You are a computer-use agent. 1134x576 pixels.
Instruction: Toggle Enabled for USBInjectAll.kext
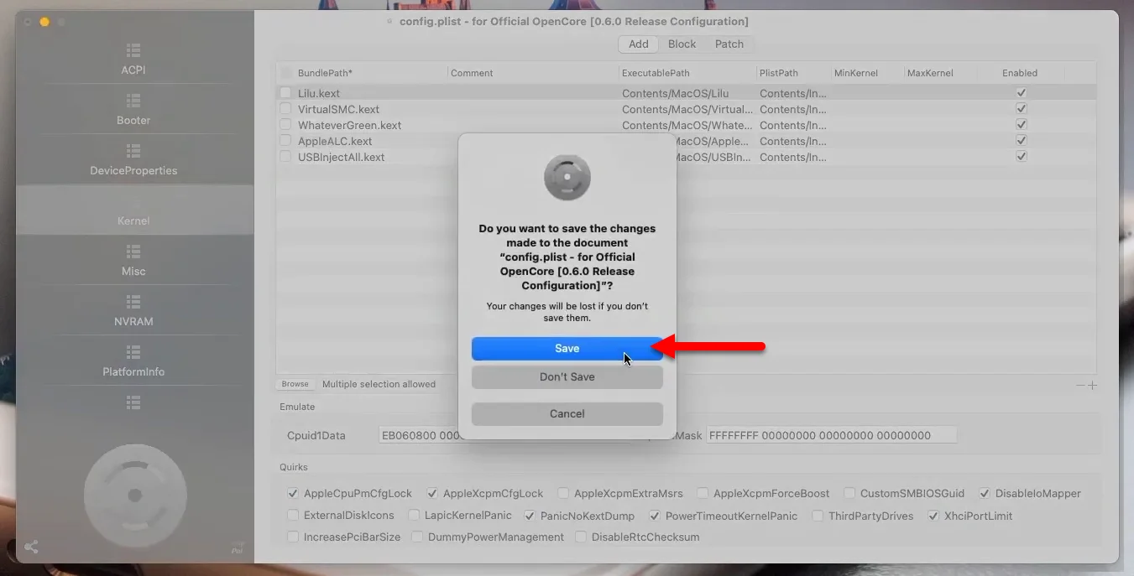(x=1022, y=157)
